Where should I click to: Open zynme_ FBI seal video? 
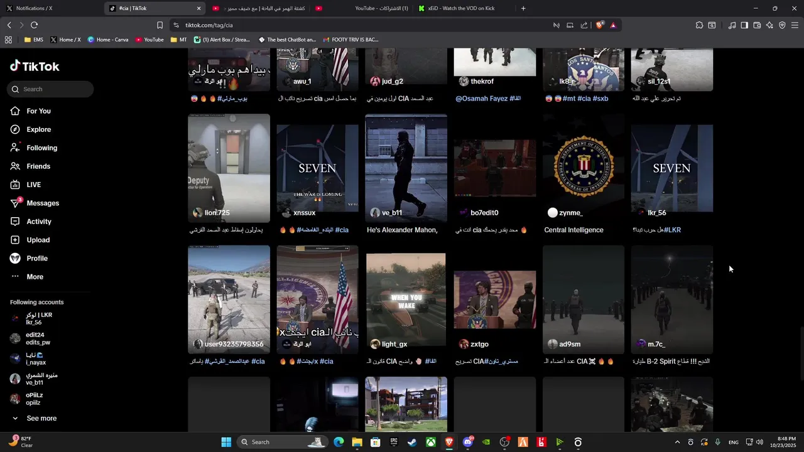[584, 168]
